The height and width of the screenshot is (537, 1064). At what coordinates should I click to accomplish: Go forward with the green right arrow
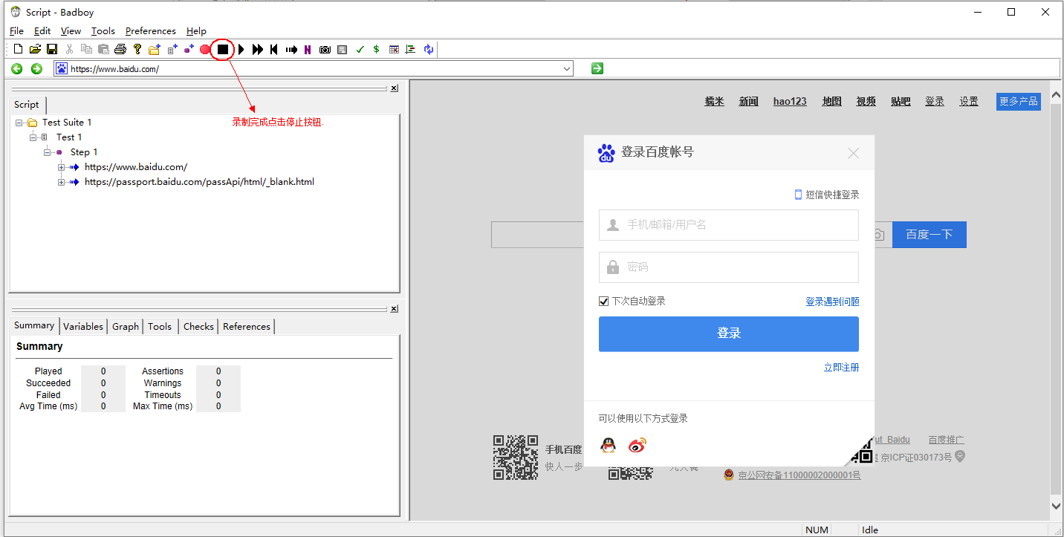(x=36, y=68)
